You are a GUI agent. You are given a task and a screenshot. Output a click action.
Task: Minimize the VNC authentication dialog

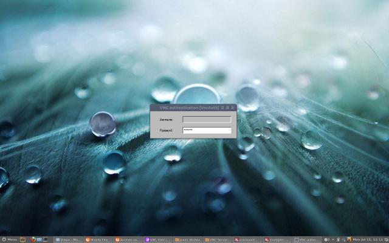click(x=222, y=108)
